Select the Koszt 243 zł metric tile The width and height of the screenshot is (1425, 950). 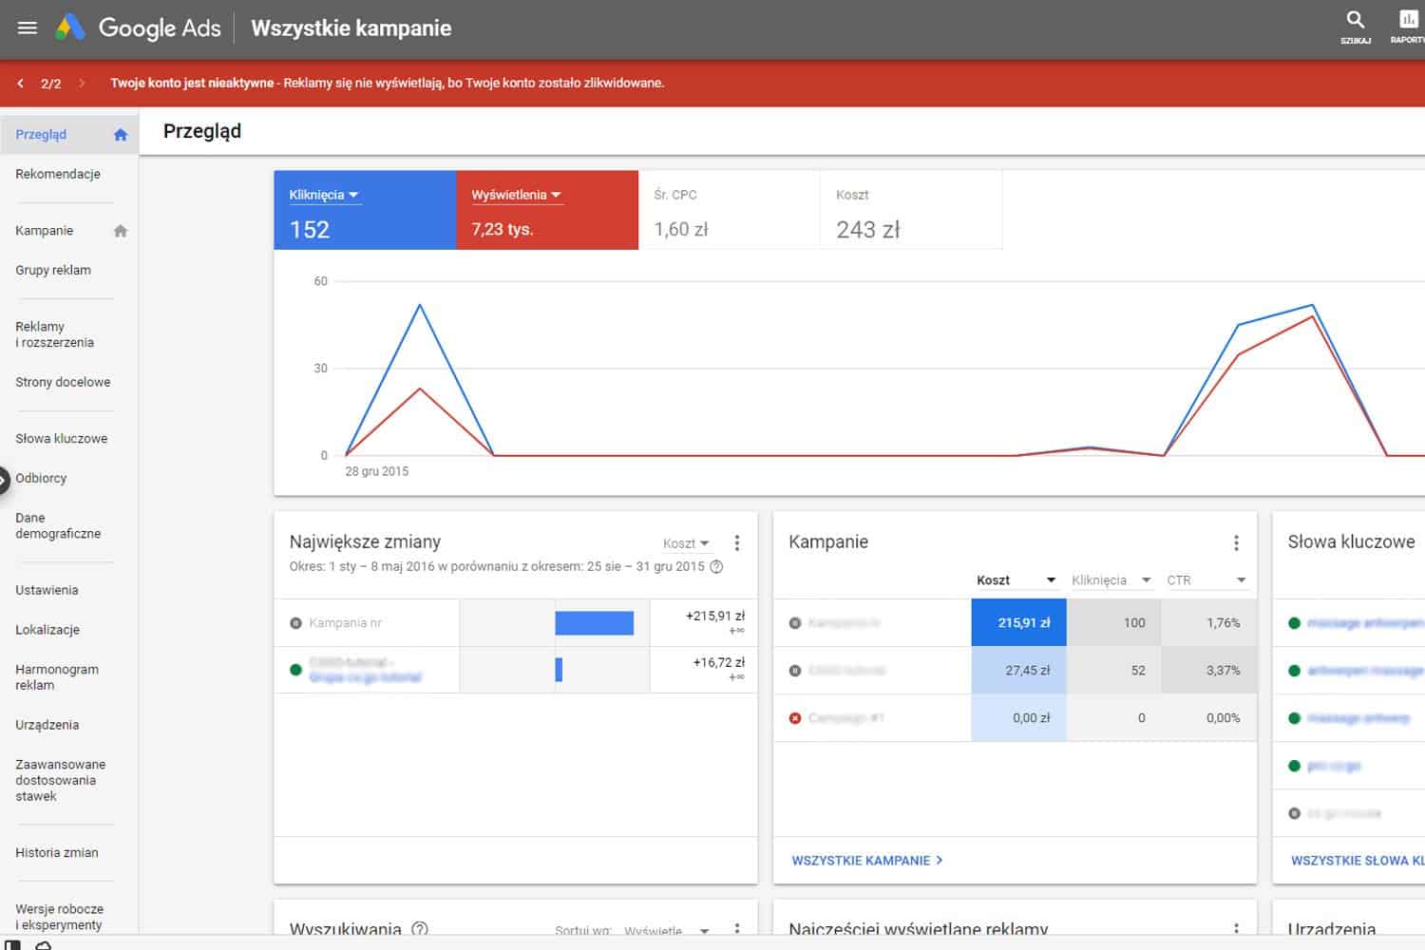(x=911, y=210)
